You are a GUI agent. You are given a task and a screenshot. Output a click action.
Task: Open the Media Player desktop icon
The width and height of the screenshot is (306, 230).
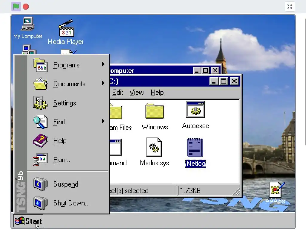click(66, 32)
